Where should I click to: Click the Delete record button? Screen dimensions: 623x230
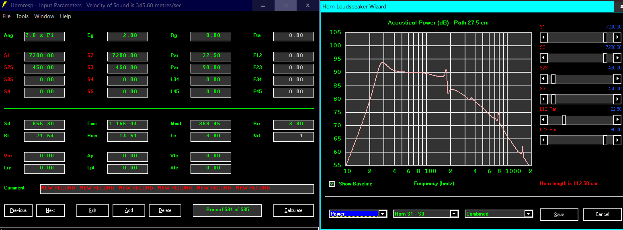[165, 210]
